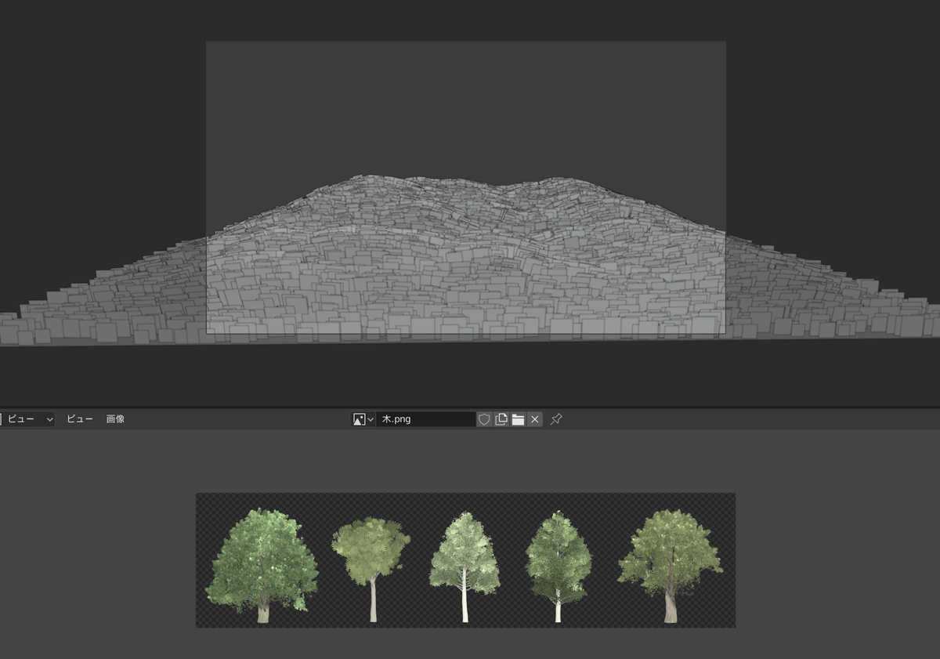Image resolution: width=940 pixels, height=659 pixels.
Task: Click the copy icon to create a new image
Action: point(501,419)
